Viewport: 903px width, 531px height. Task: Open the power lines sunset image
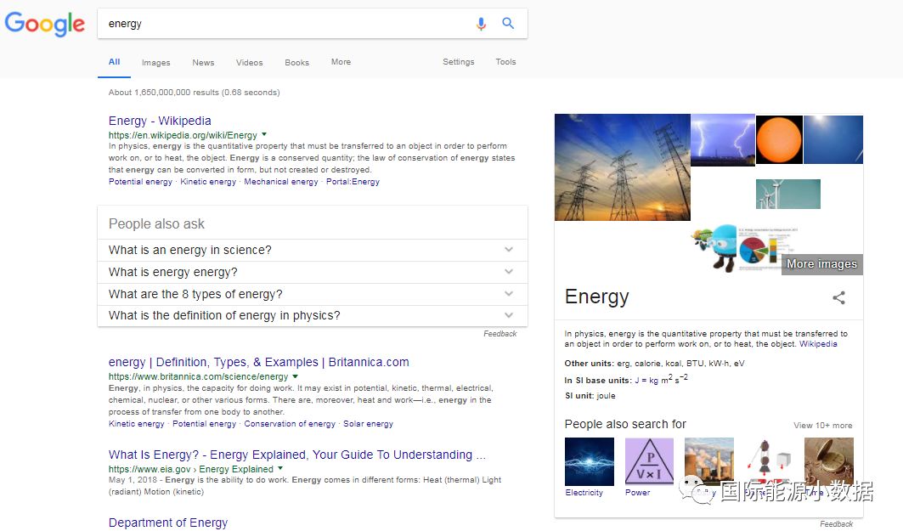(x=622, y=167)
